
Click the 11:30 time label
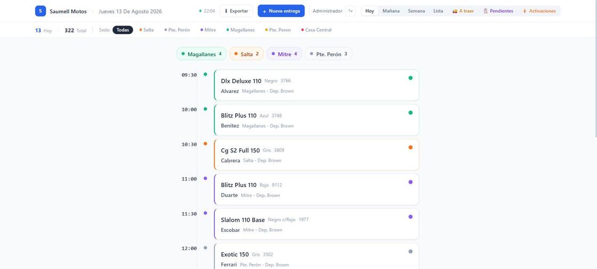(x=189, y=214)
